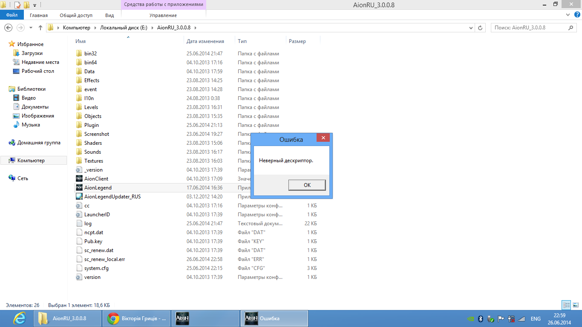Open the Музыка library
Viewport: 582px width, 327px height.
[31, 125]
